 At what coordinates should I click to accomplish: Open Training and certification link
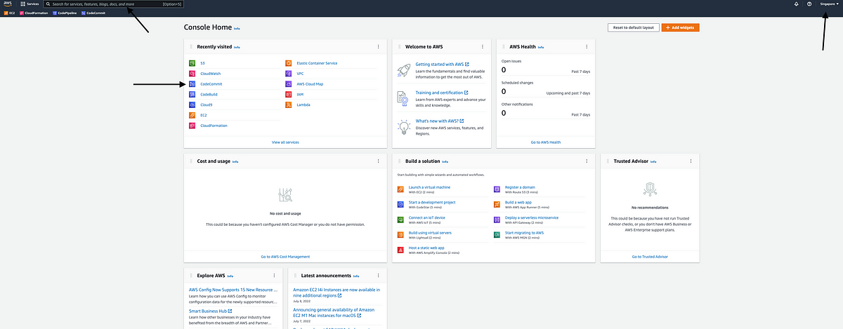click(x=442, y=93)
